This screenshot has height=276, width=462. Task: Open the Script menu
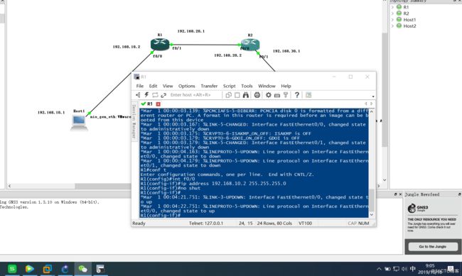pyautogui.click(x=229, y=86)
